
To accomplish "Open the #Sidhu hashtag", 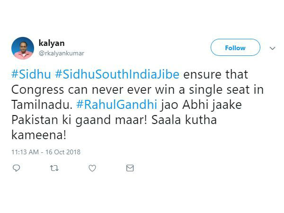I will coord(30,75).
